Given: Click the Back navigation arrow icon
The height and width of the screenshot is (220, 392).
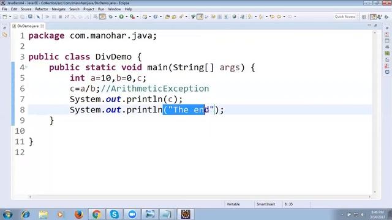Looking at the screenshot, I should tap(279, 16).
